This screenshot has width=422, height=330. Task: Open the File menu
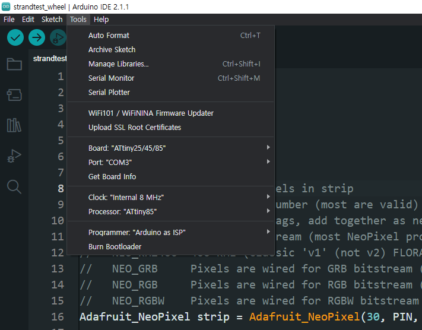pyautogui.click(x=9, y=20)
